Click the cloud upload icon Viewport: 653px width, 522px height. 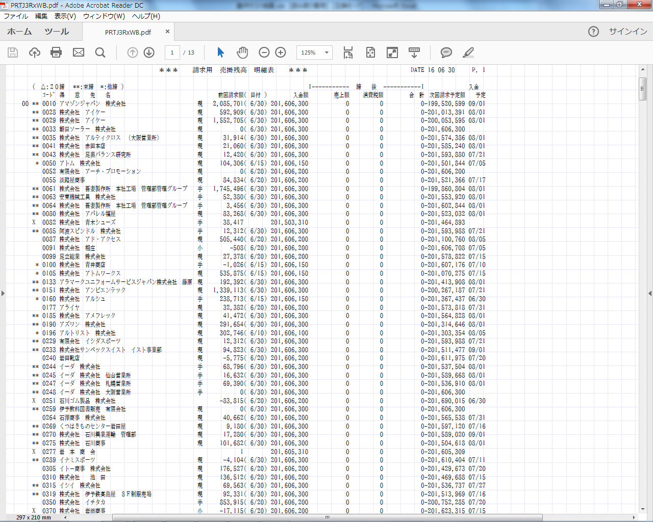click(35, 53)
